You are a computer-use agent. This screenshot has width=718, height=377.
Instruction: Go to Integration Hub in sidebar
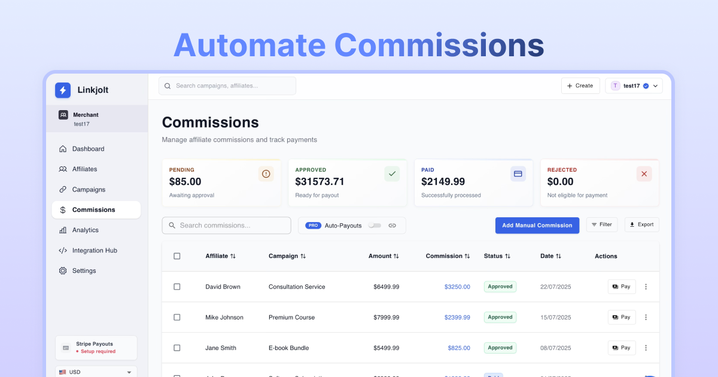95,251
